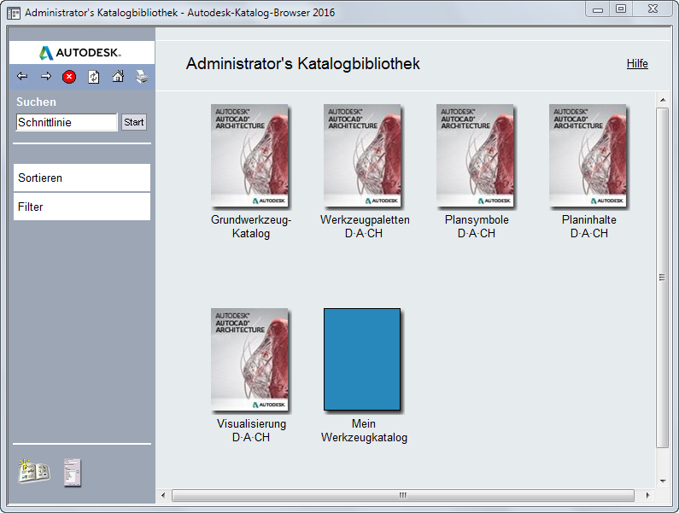
Task: Click the Start search button
Action: pos(134,122)
